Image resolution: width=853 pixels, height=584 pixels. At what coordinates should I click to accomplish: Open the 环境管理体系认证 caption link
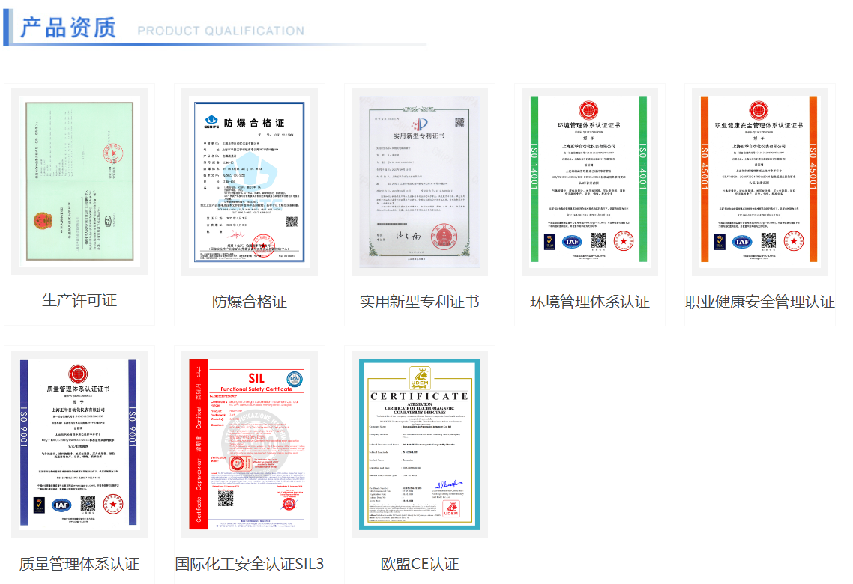[x=589, y=302]
